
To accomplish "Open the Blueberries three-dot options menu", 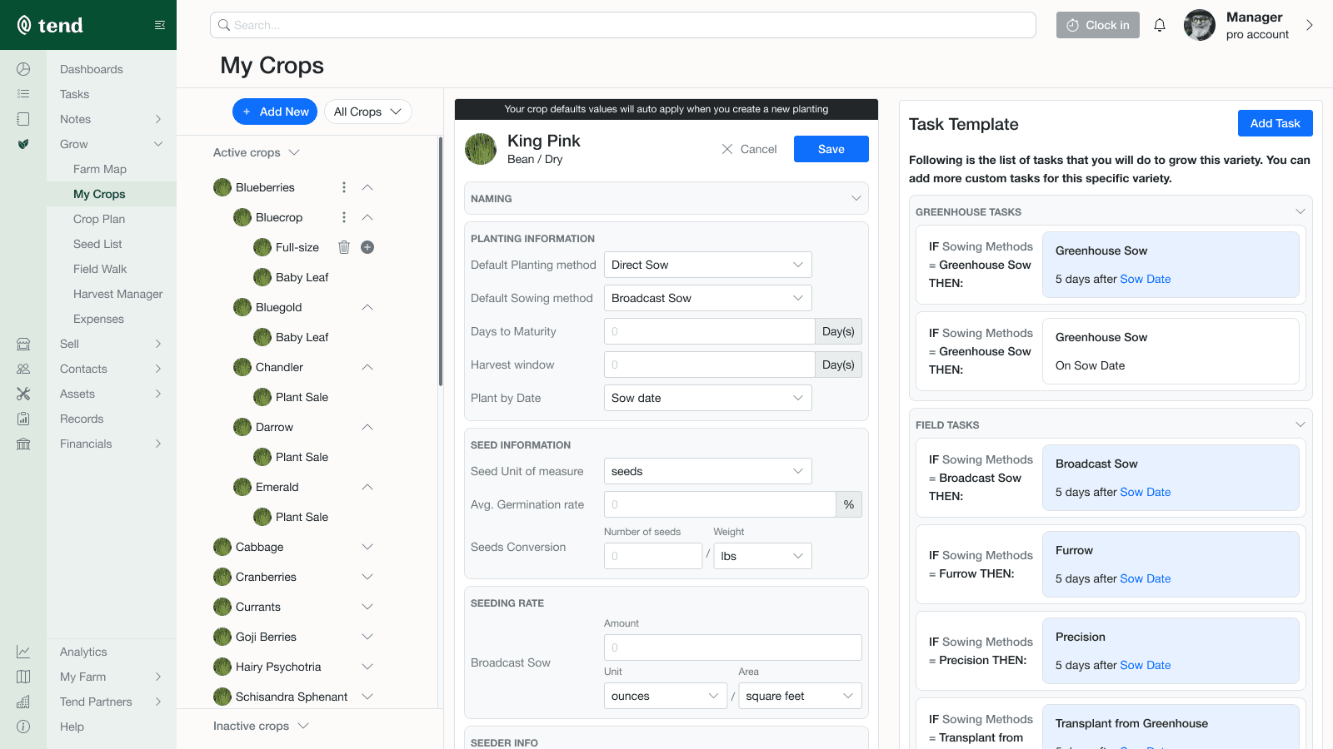I will click(344, 187).
